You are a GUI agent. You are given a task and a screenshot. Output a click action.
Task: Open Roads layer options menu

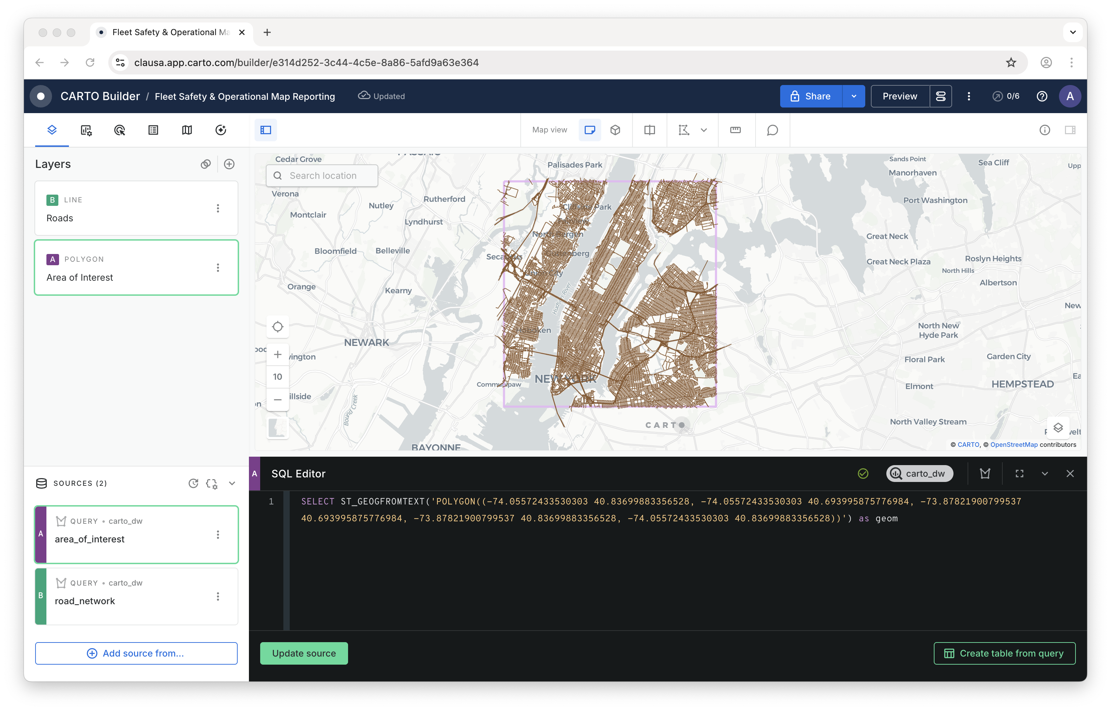(218, 208)
